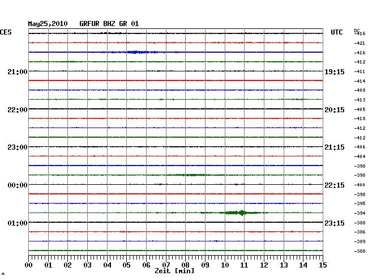Screen dimensions: 368x280
Task: Click the DC offset value -394
Action: pyautogui.click(x=360, y=213)
